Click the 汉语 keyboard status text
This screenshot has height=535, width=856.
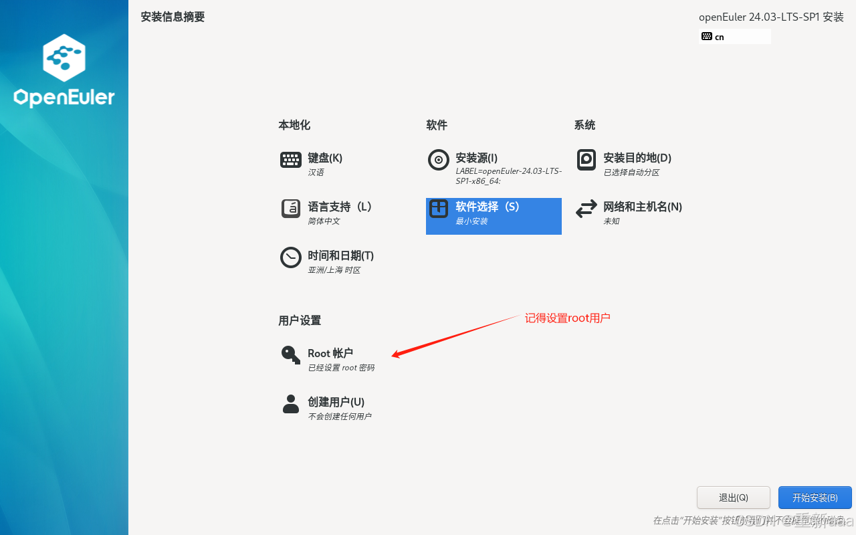pyautogui.click(x=316, y=173)
